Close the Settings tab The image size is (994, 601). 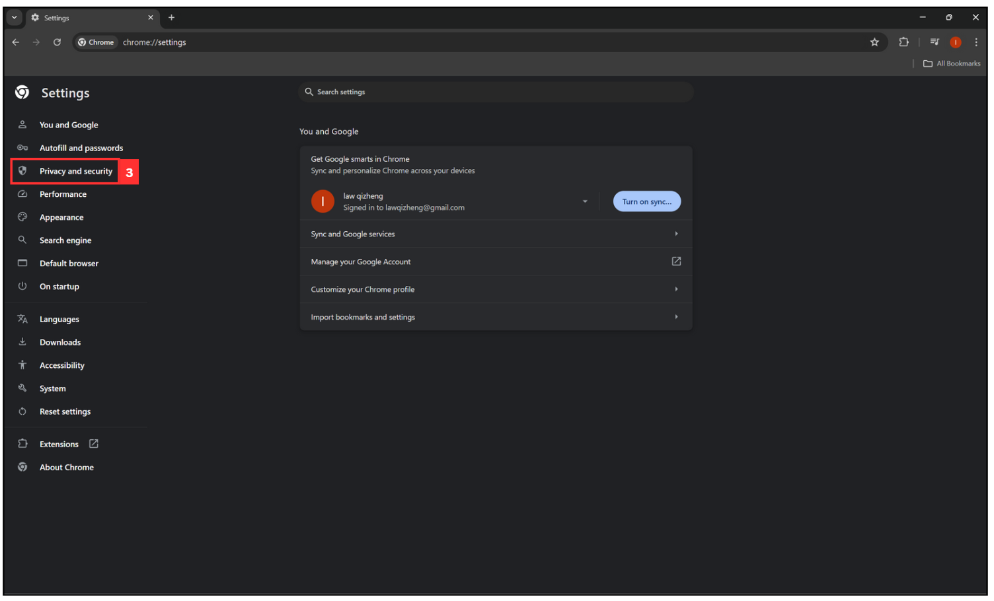tap(151, 17)
